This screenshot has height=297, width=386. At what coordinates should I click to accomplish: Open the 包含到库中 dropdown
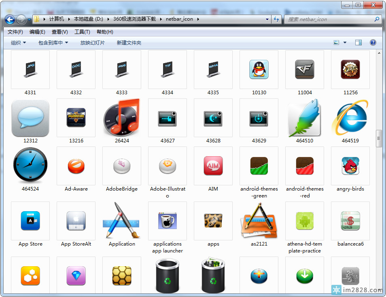(53, 42)
